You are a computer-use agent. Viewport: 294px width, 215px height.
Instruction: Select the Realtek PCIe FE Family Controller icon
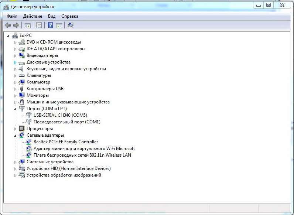tap(29, 142)
